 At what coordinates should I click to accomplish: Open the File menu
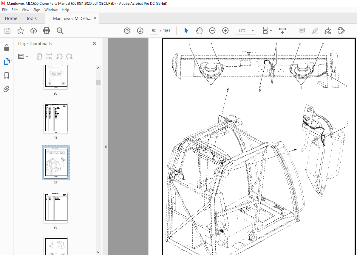coord(5,10)
